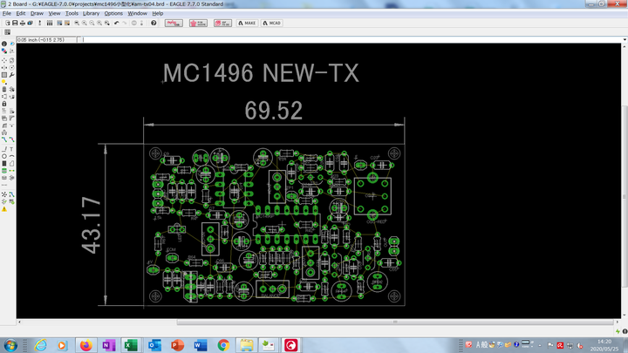Viewport: 628px width, 353px height.
Task: Open the Grid settings icon
Action: 7,32
